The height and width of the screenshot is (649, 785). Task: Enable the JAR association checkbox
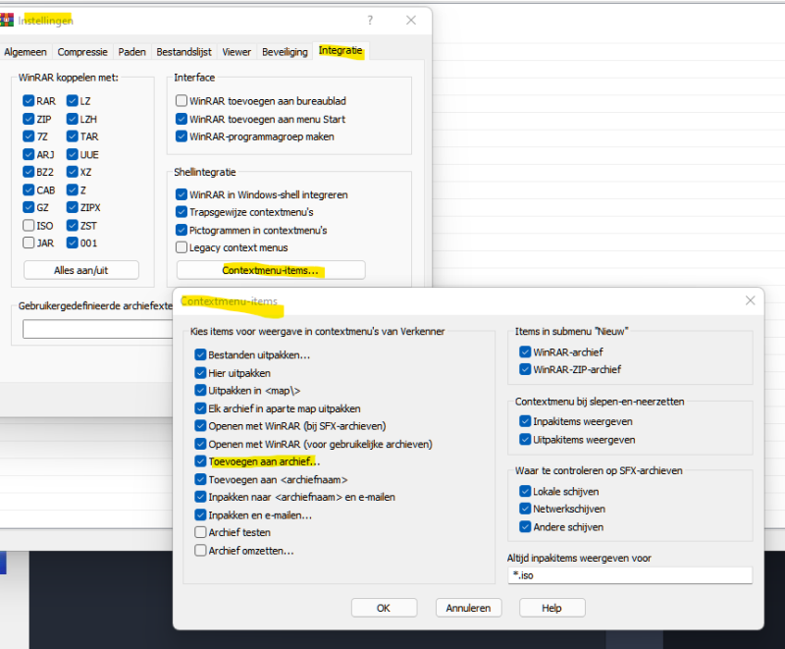28,243
